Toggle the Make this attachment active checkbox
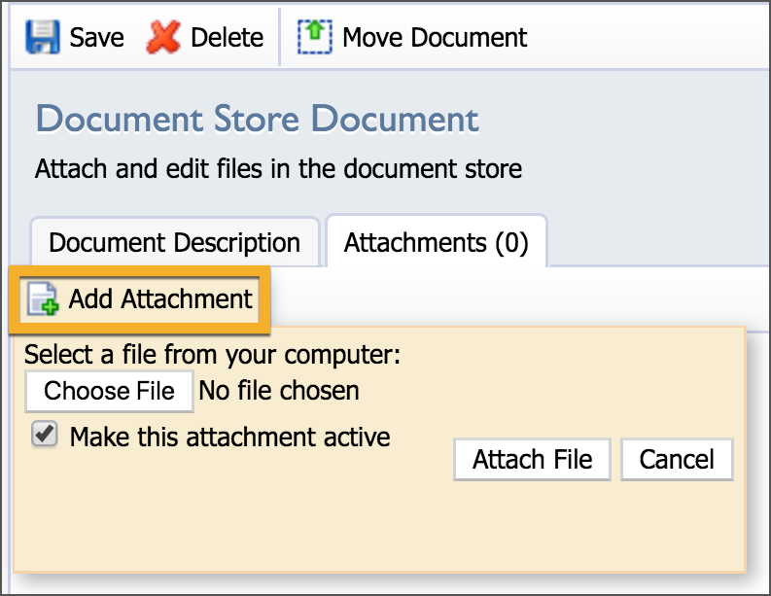Image resolution: width=771 pixels, height=596 pixels. point(45,435)
